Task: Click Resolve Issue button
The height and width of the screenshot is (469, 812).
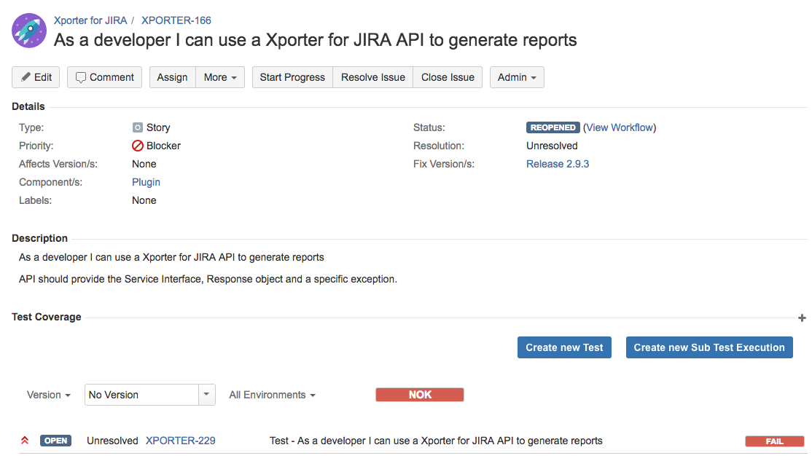Action: coord(373,77)
